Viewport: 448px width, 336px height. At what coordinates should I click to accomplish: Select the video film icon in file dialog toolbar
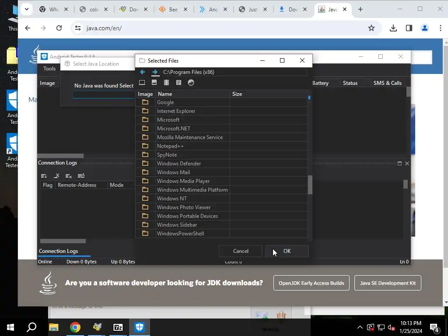point(166,83)
